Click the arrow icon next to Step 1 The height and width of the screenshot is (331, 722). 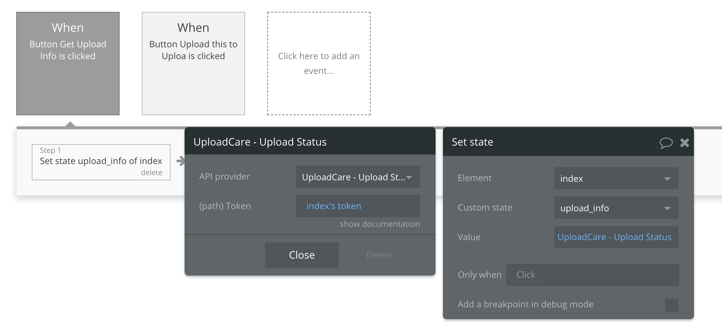click(x=180, y=161)
